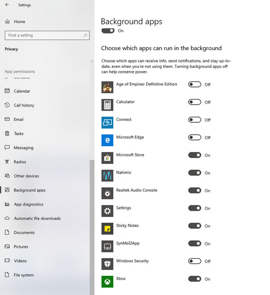Click the Nahimic app icon
This screenshot has height=295, width=270.
coord(107,176)
